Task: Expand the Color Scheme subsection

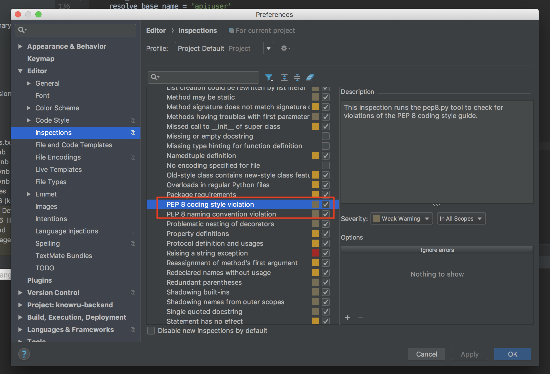Action: (28, 108)
